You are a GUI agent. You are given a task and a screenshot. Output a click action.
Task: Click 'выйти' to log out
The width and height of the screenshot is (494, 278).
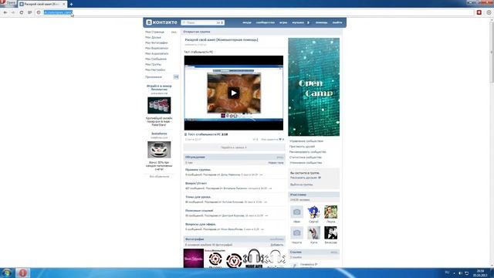[x=337, y=22]
